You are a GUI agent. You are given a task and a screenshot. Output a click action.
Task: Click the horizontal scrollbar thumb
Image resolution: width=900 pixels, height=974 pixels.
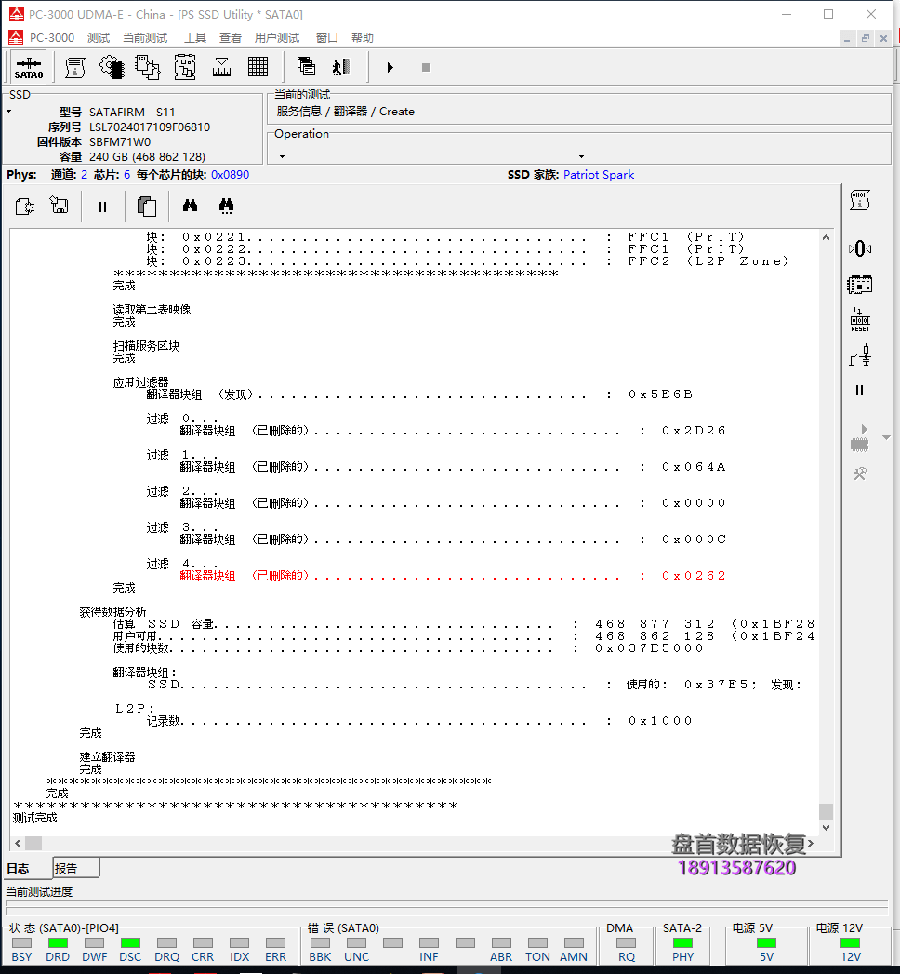[33, 843]
